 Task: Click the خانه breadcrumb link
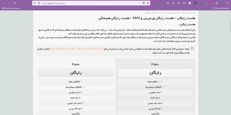pos(194,13)
